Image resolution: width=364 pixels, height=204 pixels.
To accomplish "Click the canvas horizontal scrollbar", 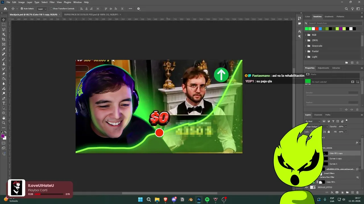I will tap(169, 194).
